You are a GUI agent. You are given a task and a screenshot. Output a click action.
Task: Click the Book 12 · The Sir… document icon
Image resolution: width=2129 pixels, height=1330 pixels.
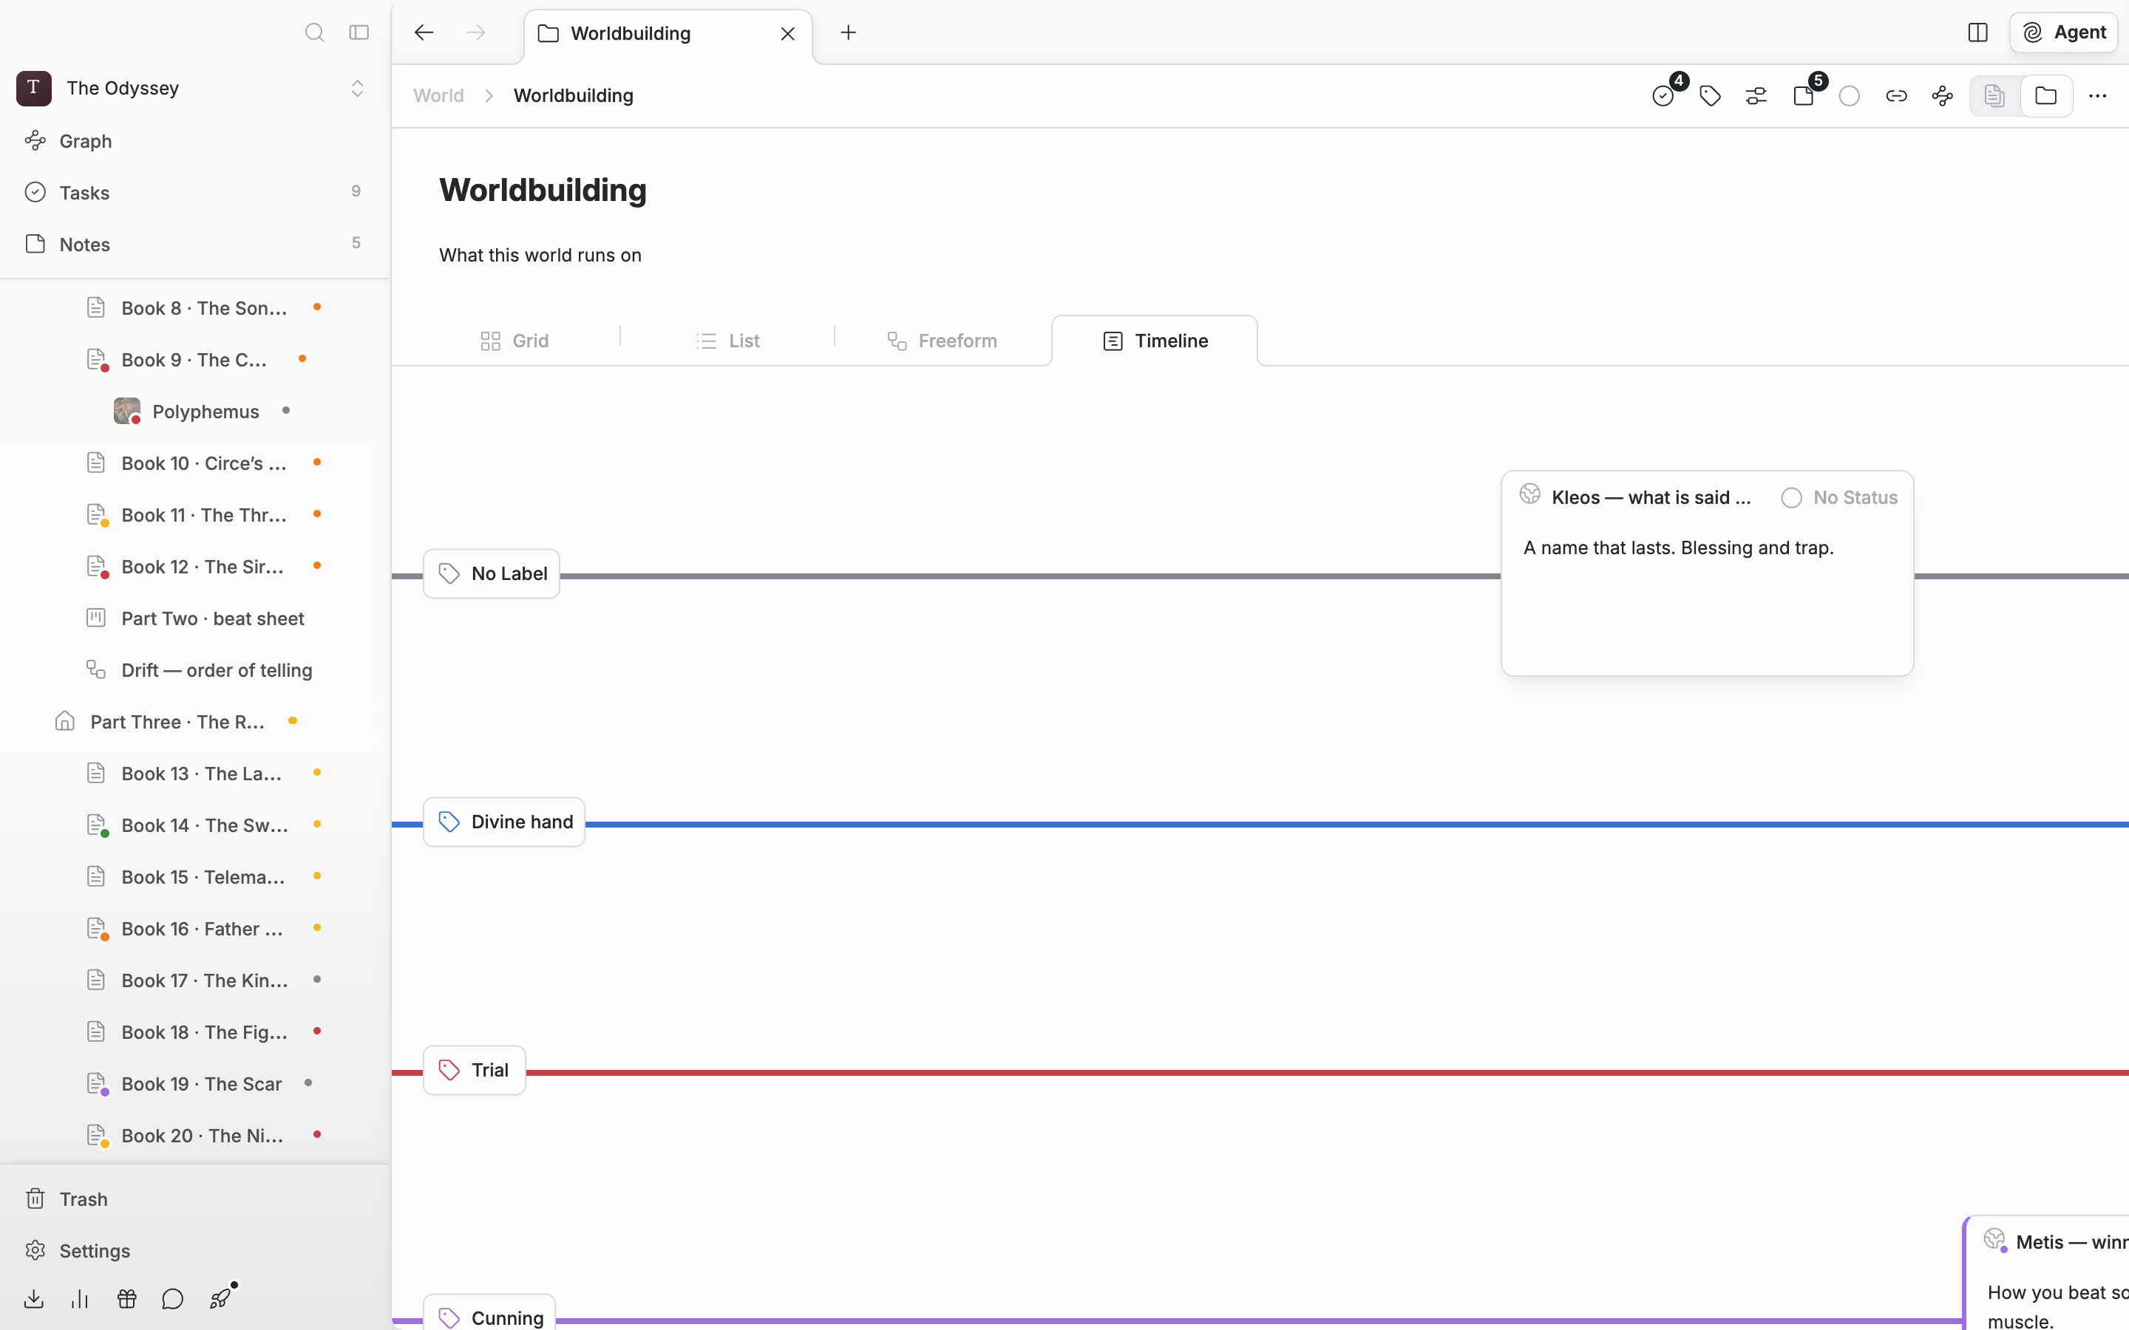pos(96,567)
